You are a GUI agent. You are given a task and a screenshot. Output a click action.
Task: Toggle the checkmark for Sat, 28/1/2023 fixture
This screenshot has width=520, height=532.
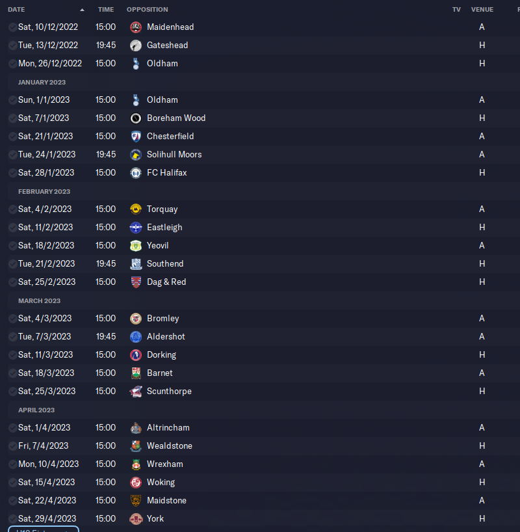coord(12,173)
